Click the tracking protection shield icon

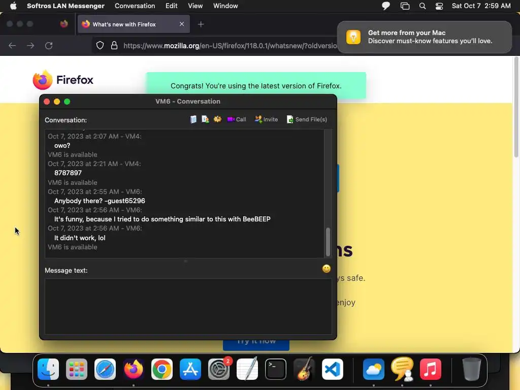[100, 45]
